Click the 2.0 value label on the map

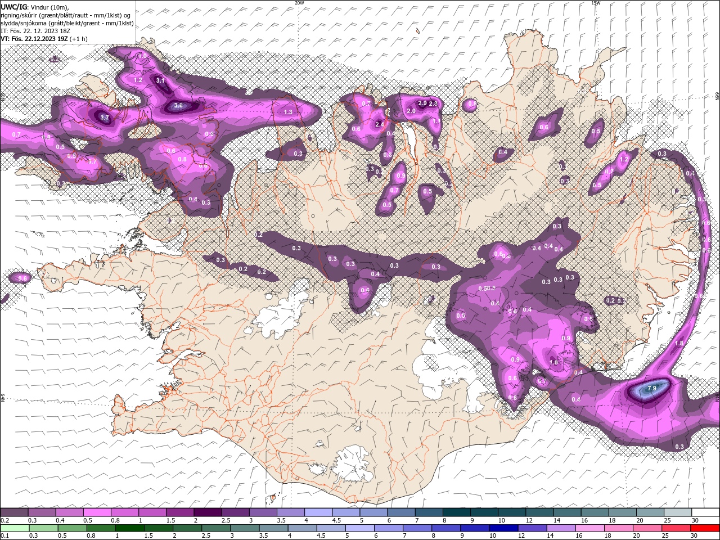[411, 111]
